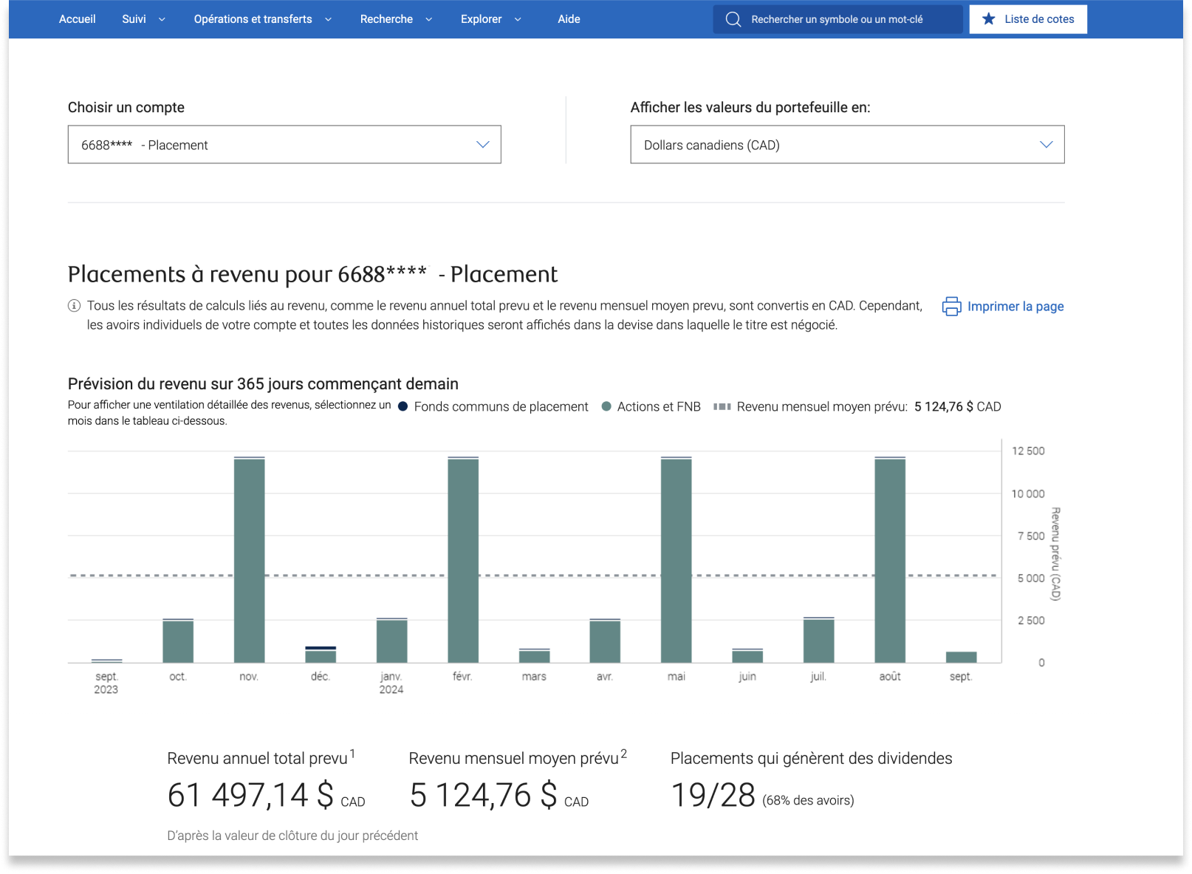1192x874 pixels.
Task: Click the printer icon
Action: (951, 307)
